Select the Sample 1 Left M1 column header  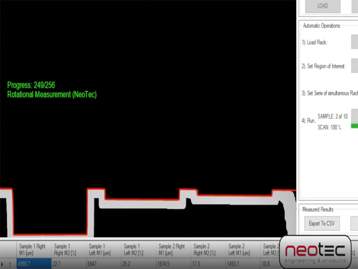point(103,249)
